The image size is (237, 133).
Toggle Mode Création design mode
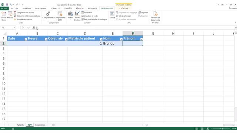(77, 16)
